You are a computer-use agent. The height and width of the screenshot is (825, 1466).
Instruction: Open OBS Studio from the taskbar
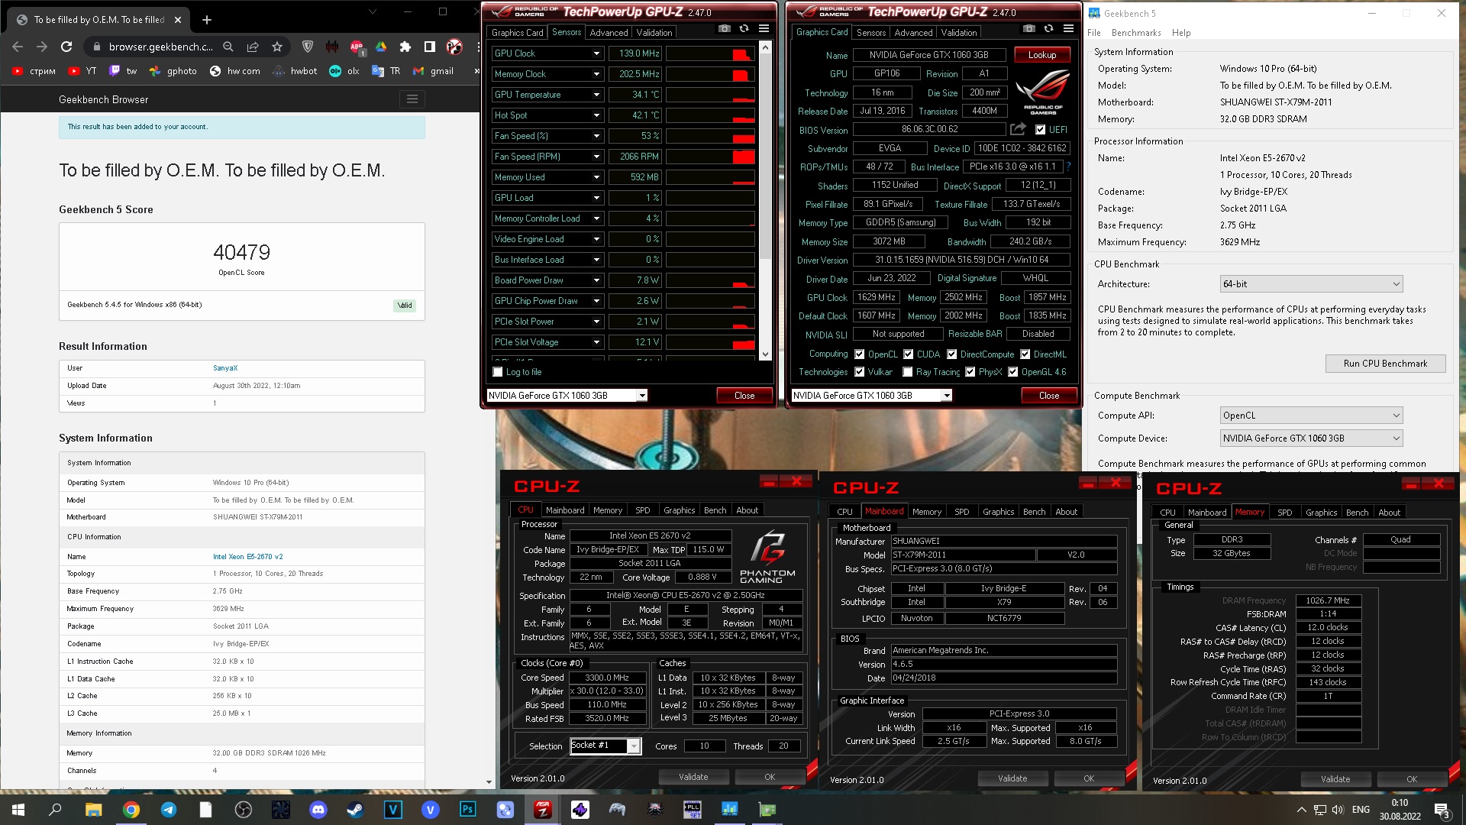click(x=244, y=810)
